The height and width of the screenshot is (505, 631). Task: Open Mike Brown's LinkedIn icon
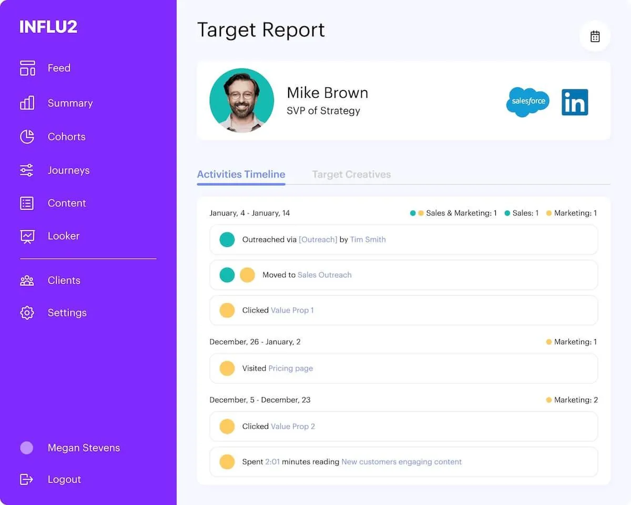tap(575, 102)
